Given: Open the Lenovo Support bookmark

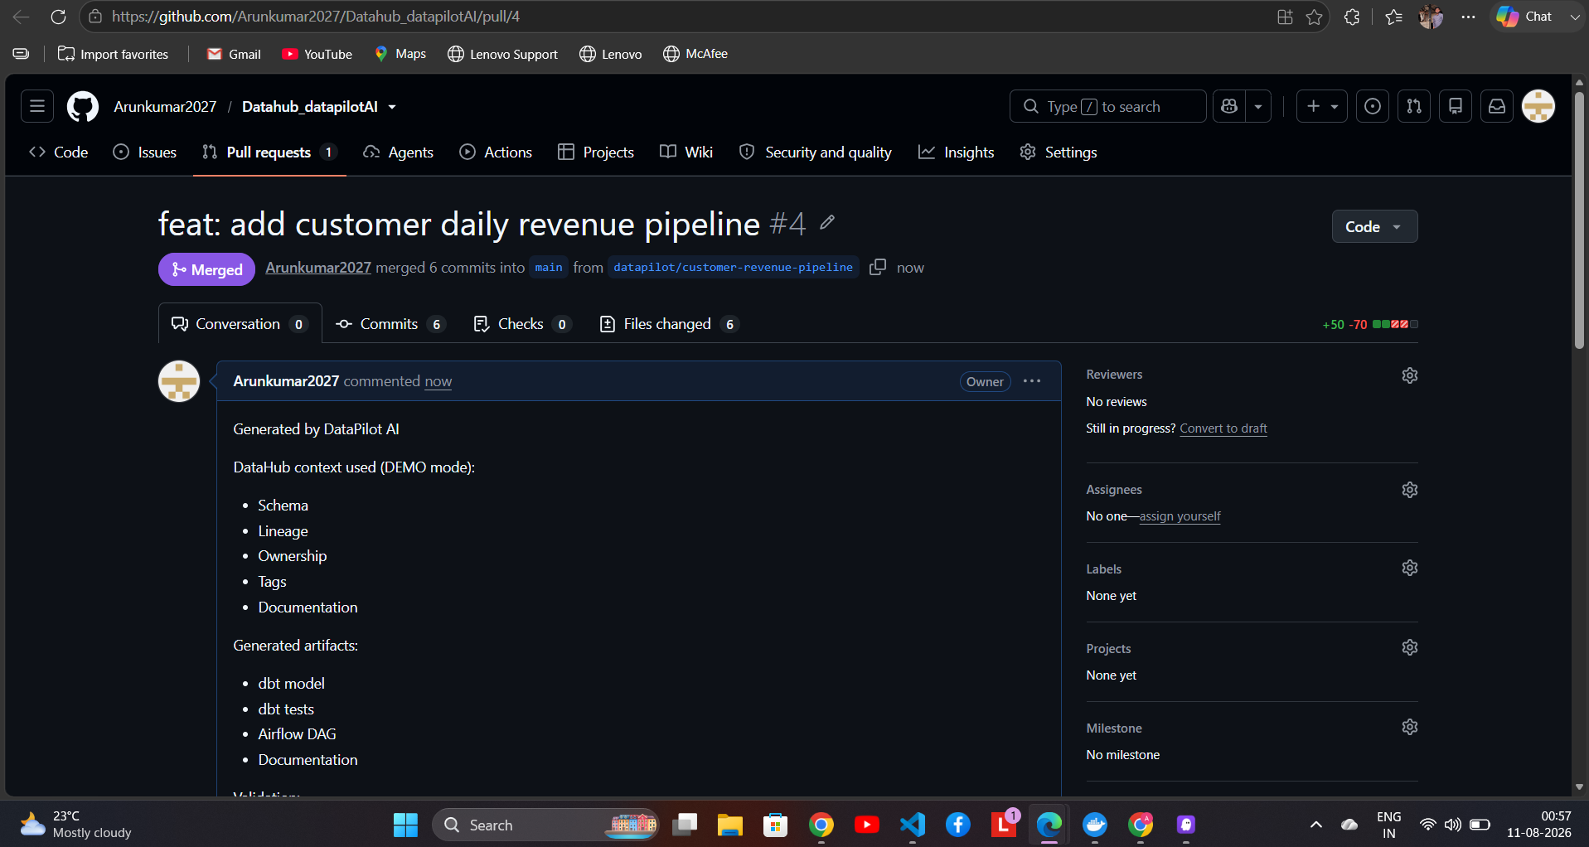Looking at the screenshot, I should click(503, 54).
